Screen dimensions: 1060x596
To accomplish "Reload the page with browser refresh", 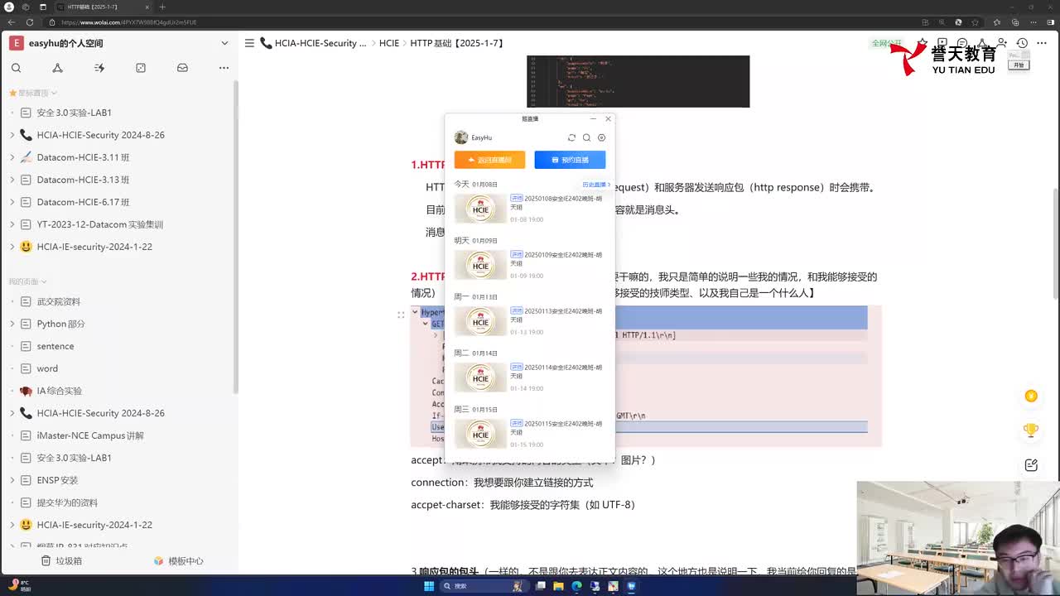I will click(30, 22).
